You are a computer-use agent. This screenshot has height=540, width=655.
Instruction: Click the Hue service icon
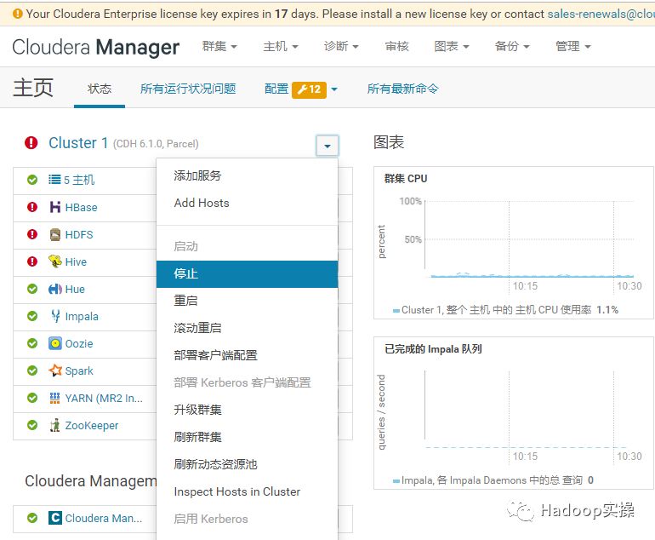[55, 289]
